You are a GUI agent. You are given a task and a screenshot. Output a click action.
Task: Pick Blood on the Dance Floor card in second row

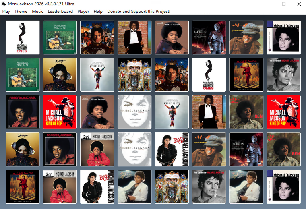pyautogui.click(x=246, y=75)
